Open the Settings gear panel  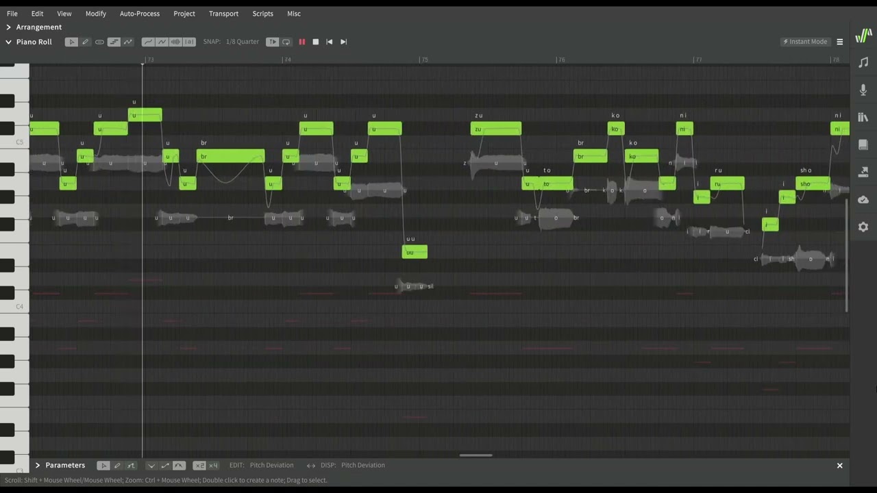[863, 227]
